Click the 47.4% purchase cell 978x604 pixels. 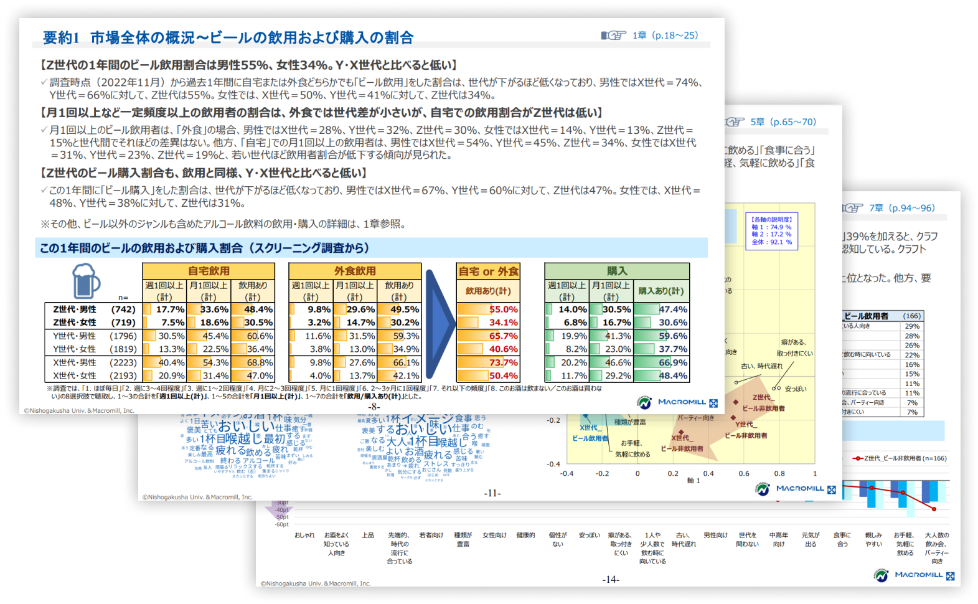(661, 309)
